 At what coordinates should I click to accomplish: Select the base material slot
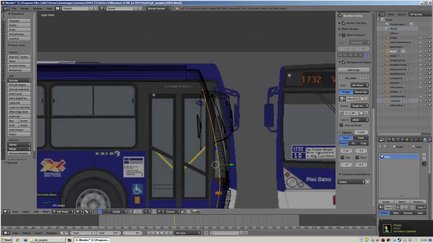(399, 157)
